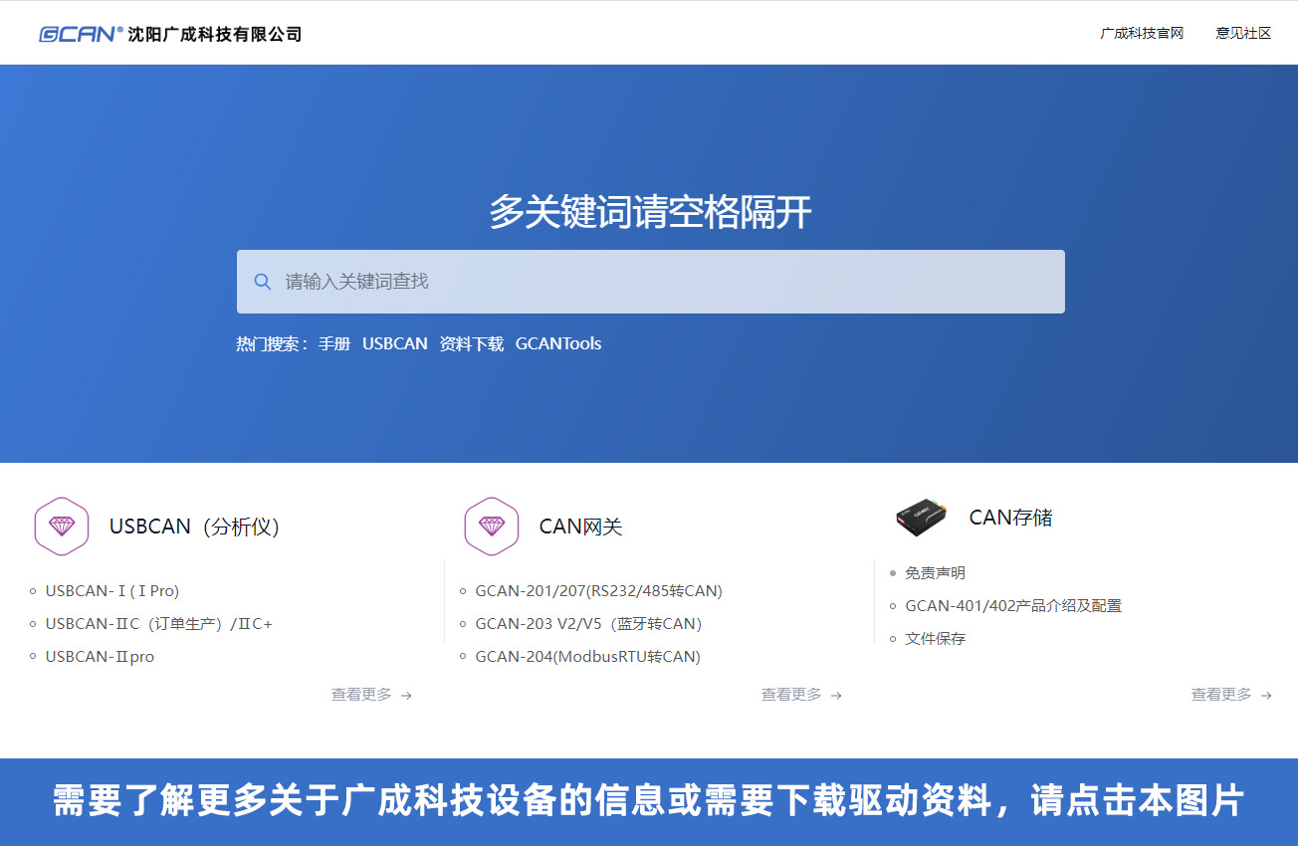This screenshot has height=846, width=1298.
Task: Click the blue bottom banner for driver downloads
Action: [x=649, y=801]
